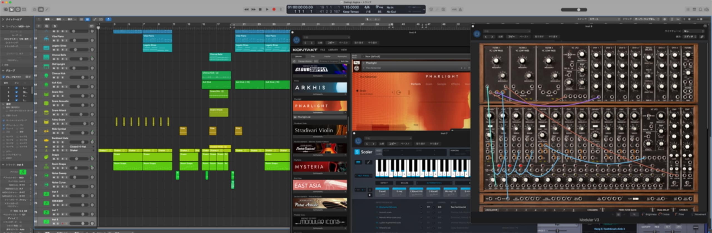This screenshot has height=233, width=712.
Task: Mute the Vibe Piano track
Action: point(54,40)
